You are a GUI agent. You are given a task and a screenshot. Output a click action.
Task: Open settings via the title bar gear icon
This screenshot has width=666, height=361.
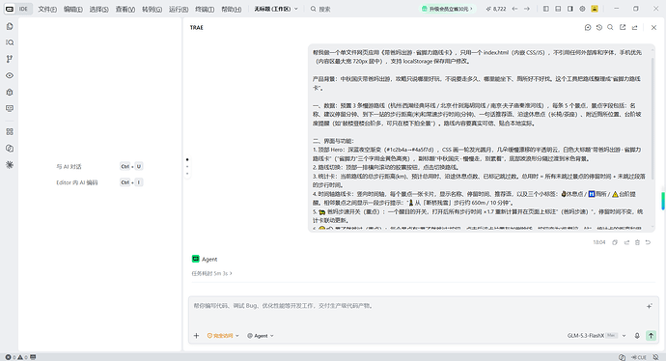582,9
